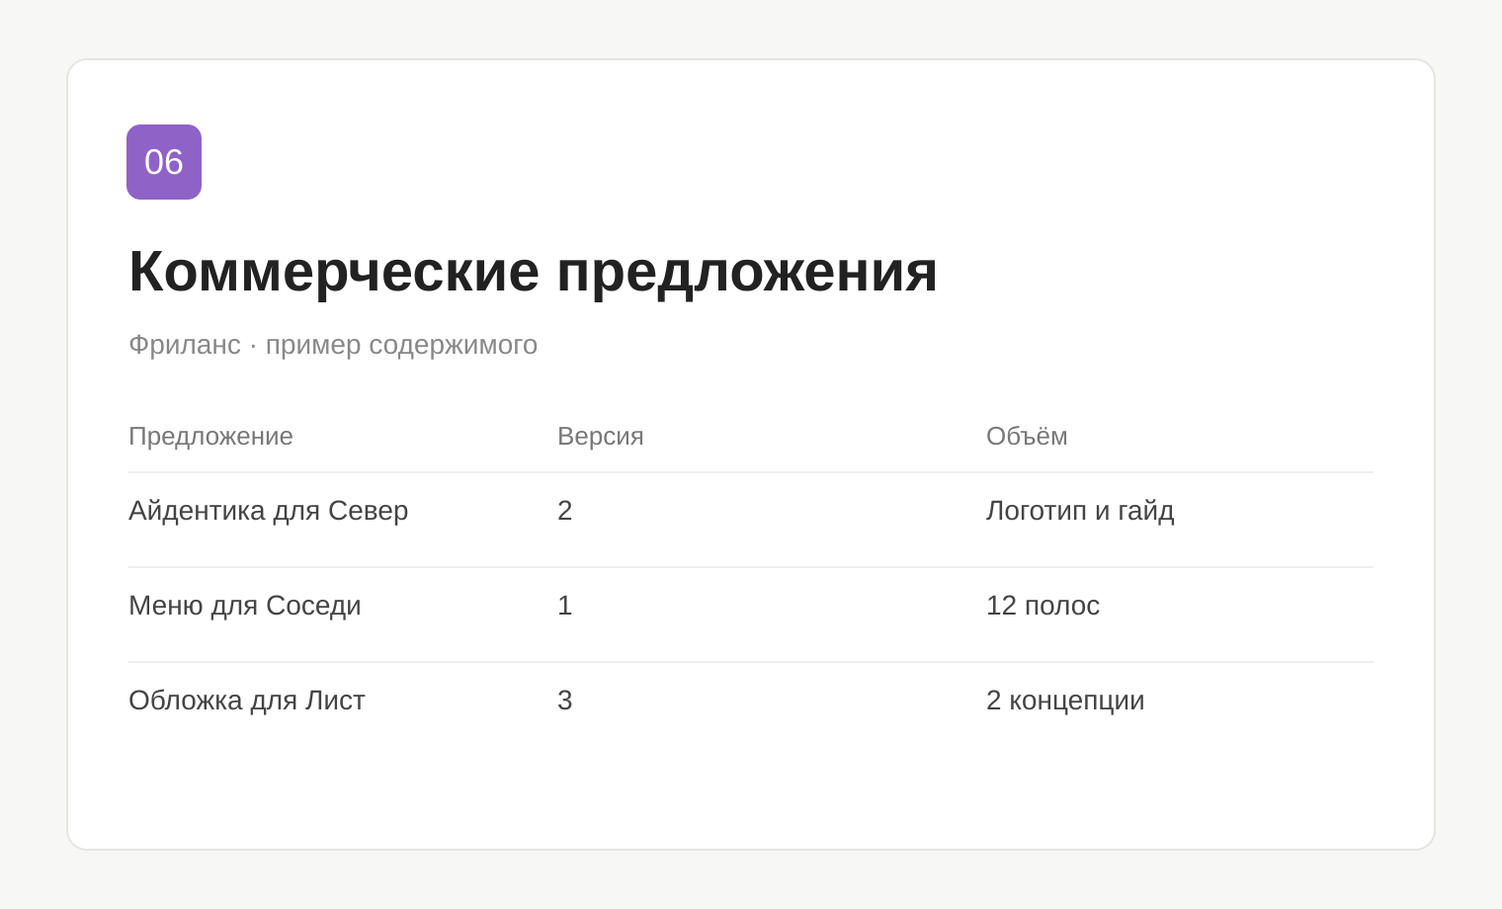This screenshot has height=909, width=1502.
Task: Select the cell Айдентика для Север
Action: click(269, 511)
